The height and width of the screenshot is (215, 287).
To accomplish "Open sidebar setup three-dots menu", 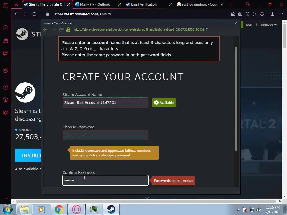I will (6, 198).
